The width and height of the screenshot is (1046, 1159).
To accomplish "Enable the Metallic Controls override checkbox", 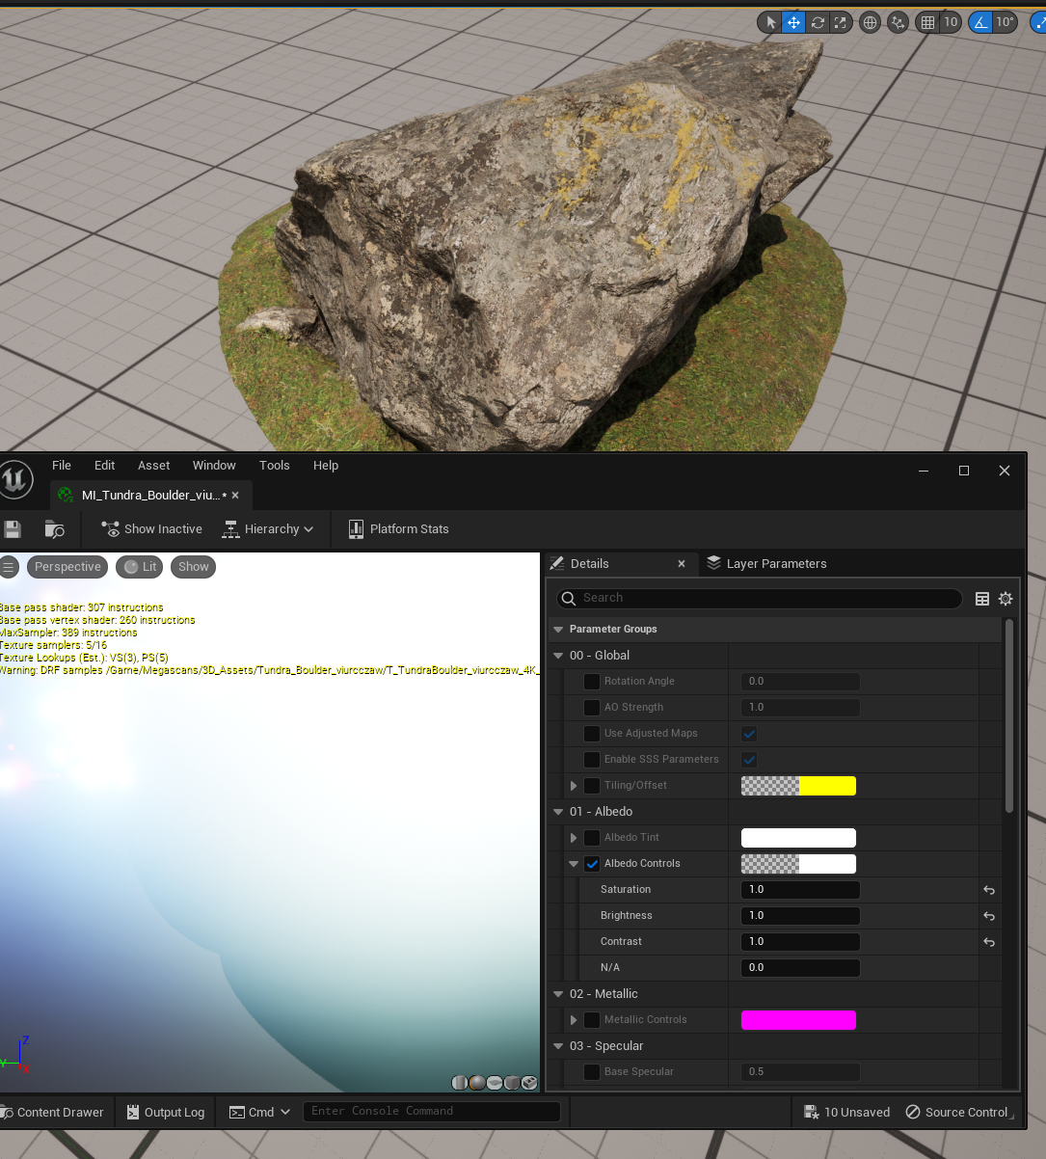I will point(592,1020).
